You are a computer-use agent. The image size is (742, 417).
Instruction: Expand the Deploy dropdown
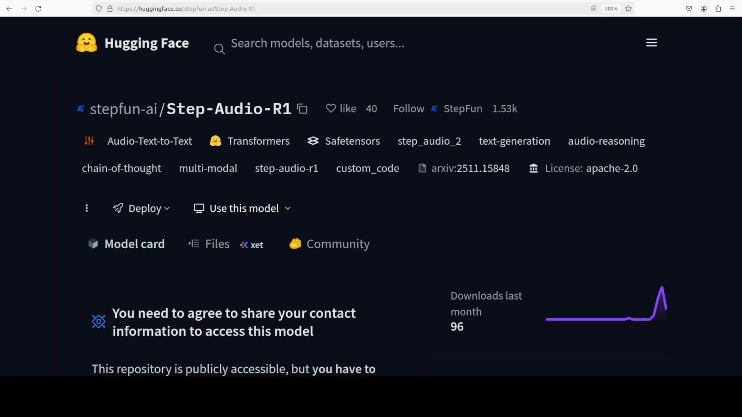(141, 208)
